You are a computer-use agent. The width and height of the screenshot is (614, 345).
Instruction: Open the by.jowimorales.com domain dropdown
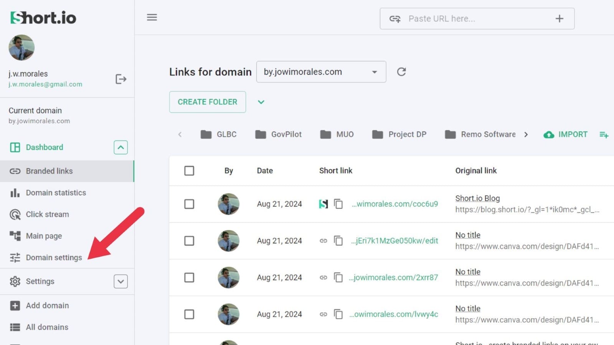click(x=321, y=72)
